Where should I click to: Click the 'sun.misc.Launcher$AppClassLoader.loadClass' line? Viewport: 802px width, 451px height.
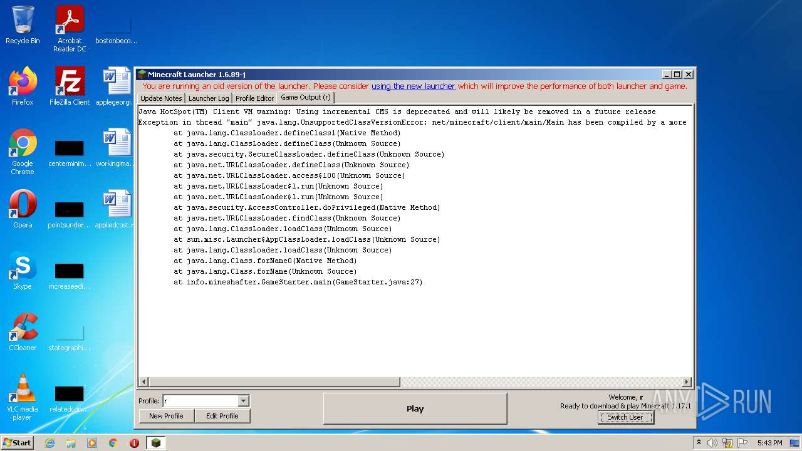(307, 239)
